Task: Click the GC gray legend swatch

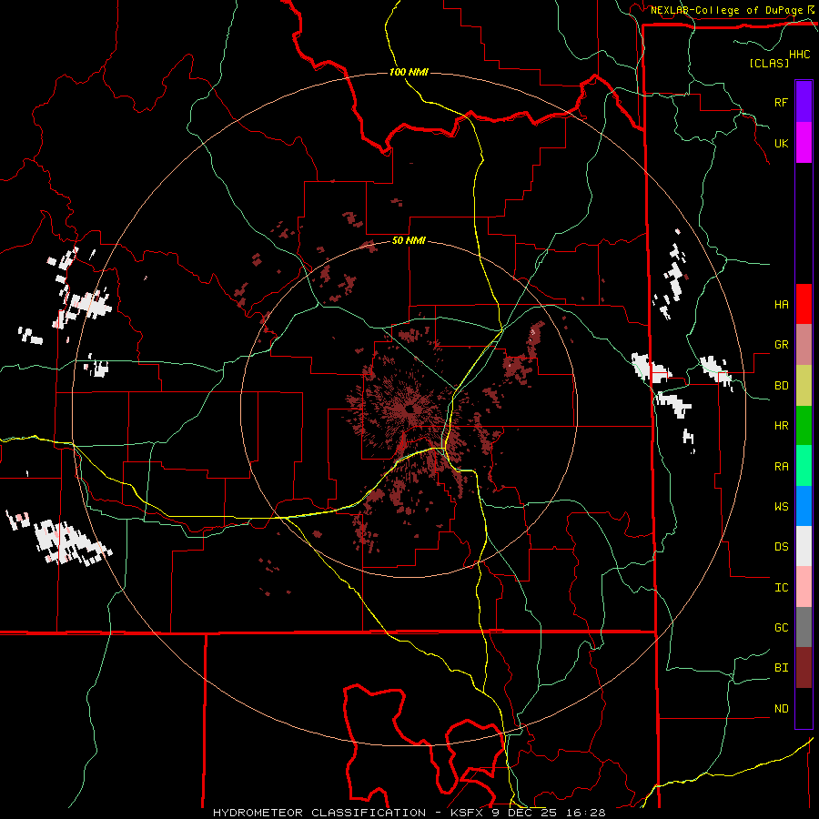Action: coord(804,627)
